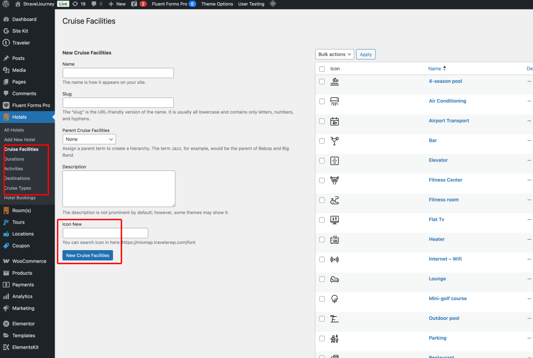Click the New Cruise Facilities button
533x358 pixels.
(x=87, y=255)
